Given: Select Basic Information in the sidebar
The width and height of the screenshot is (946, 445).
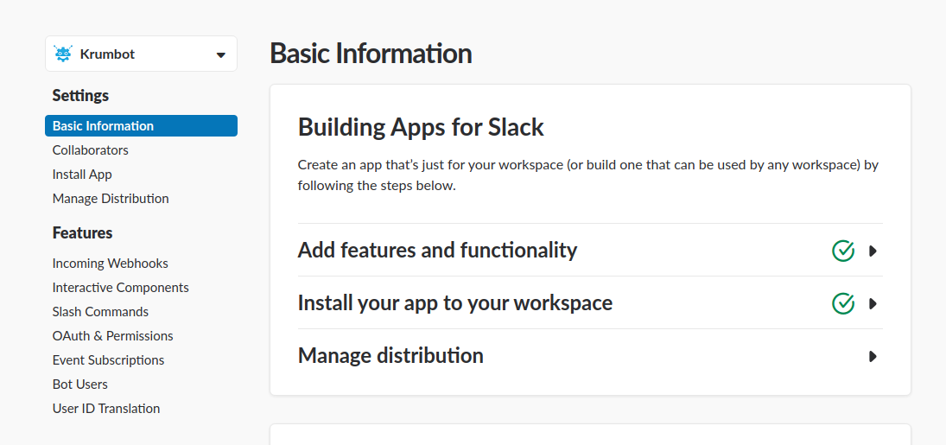Looking at the screenshot, I should click(103, 126).
